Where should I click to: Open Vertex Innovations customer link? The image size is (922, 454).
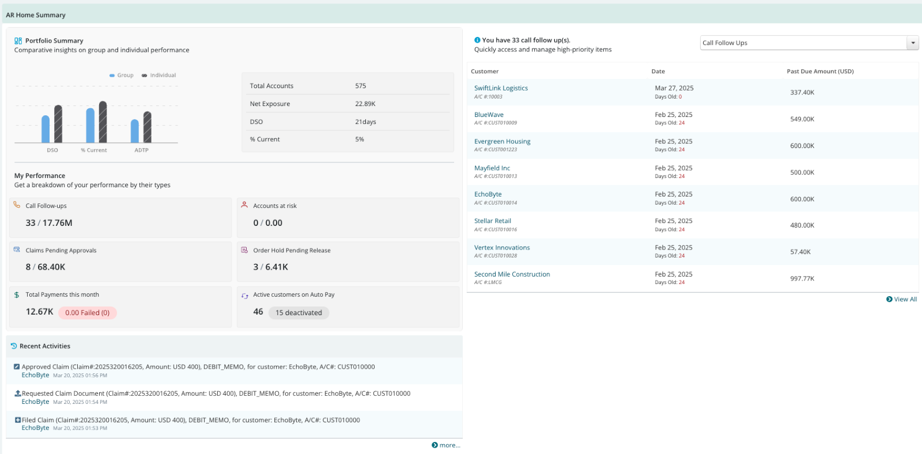502,248
